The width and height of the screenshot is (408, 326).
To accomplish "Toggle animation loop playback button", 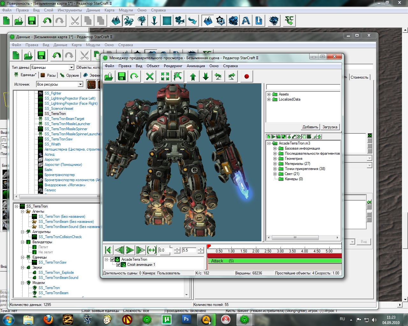I will [x=152, y=250].
